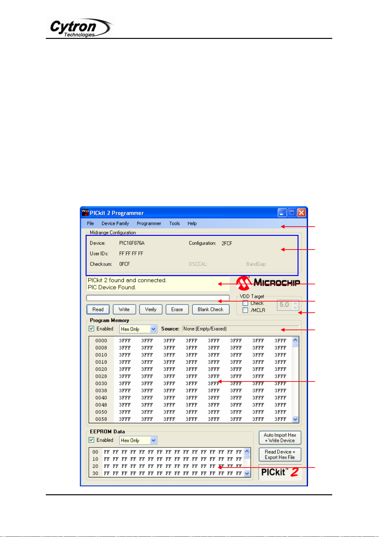Click program memory address 0028
This screenshot has width=379, height=537.
(x=101, y=376)
